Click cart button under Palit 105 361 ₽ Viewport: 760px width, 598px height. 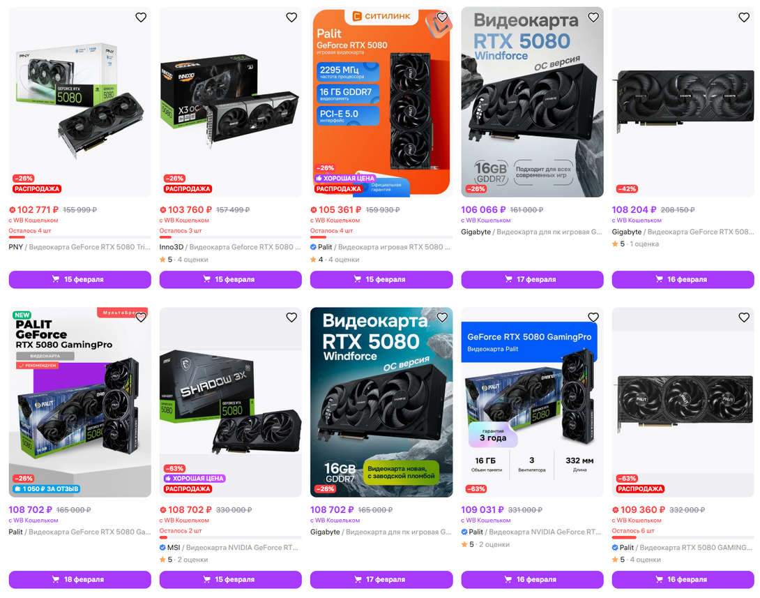coord(381,279)
